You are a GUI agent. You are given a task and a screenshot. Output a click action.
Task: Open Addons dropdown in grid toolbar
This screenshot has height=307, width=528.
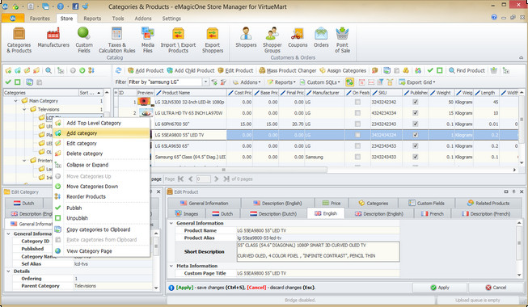tap(247, 82)
